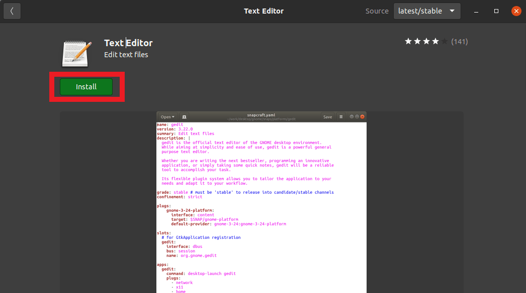The image size is (526, 293).
Task: Open the latest/stable source dropdown
Action: (427, 11)
